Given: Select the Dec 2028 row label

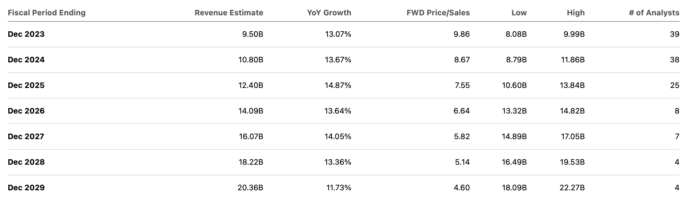Looking at the screenshot, I should click(x=26, y=162).
